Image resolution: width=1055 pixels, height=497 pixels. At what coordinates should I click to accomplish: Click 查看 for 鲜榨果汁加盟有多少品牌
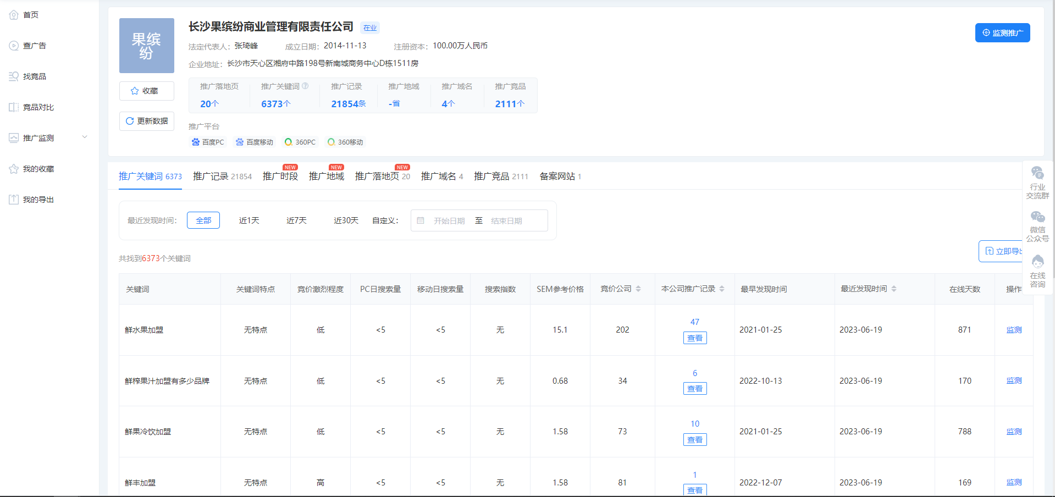click(695, 389)
